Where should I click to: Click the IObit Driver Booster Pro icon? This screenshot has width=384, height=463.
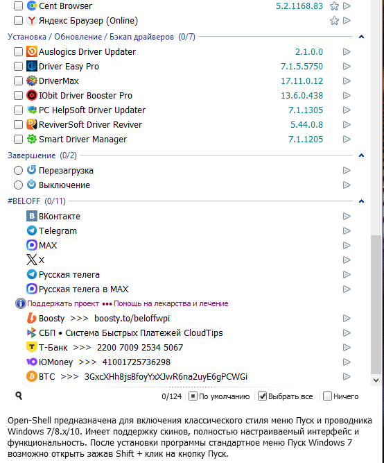tap(32, 95)
